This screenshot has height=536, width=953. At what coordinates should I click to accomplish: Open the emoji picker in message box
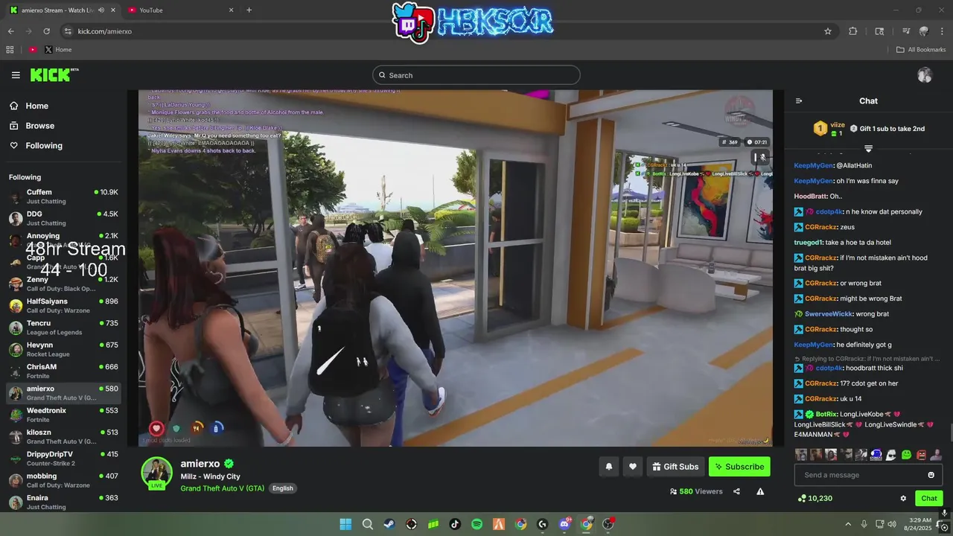(931, 475)
